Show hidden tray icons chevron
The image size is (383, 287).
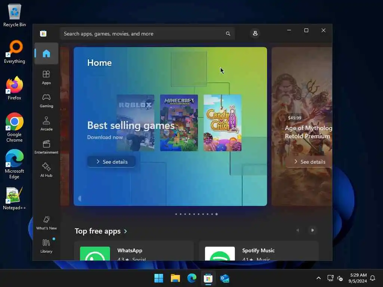point(319,278)
